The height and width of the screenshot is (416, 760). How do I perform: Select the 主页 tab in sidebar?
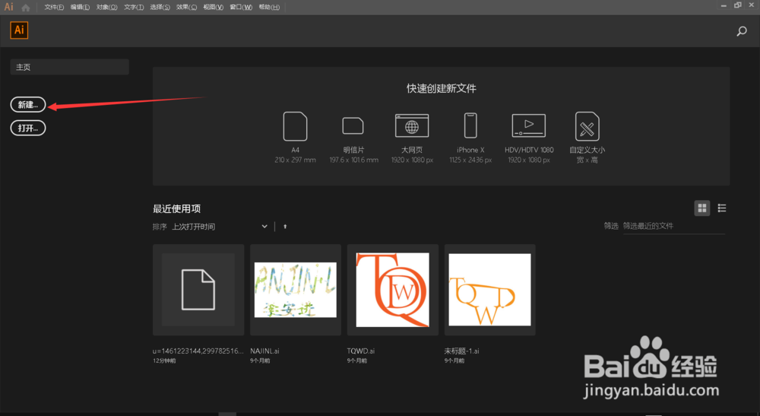(x=69, y=67)
